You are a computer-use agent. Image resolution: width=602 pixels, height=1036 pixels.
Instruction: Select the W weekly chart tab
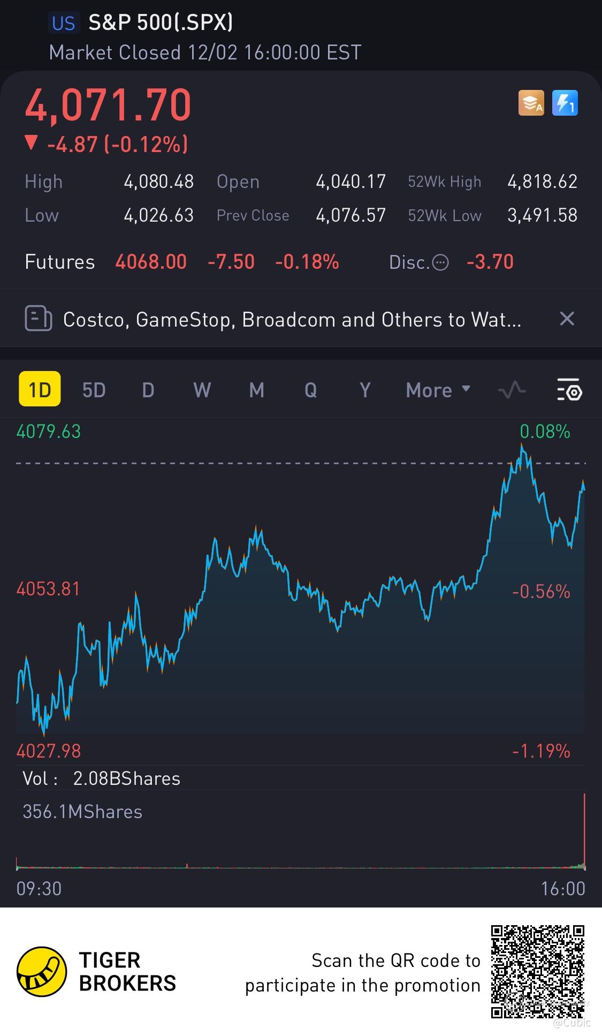coord(202,390)
